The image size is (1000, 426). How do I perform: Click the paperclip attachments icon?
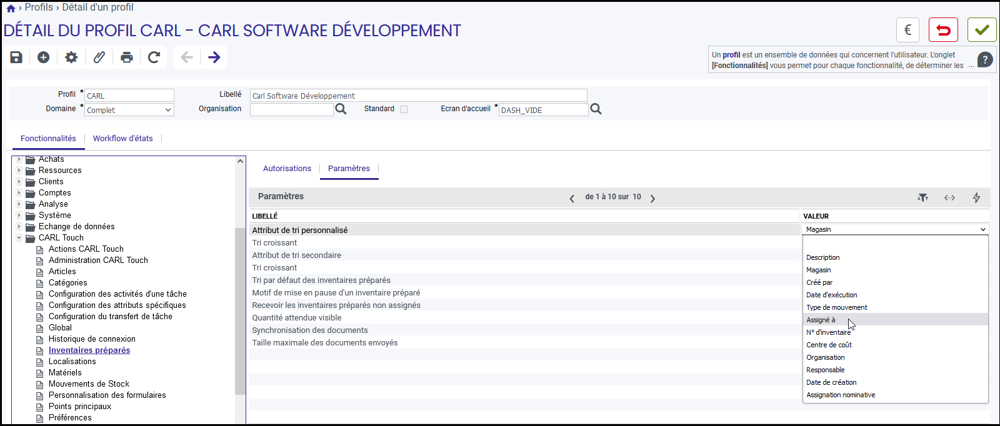pyautogui.click(x=99, y=57)
